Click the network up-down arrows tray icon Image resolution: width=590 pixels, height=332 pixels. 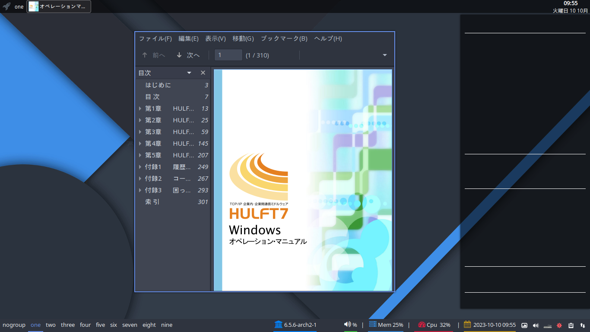(x=583, y=325)
